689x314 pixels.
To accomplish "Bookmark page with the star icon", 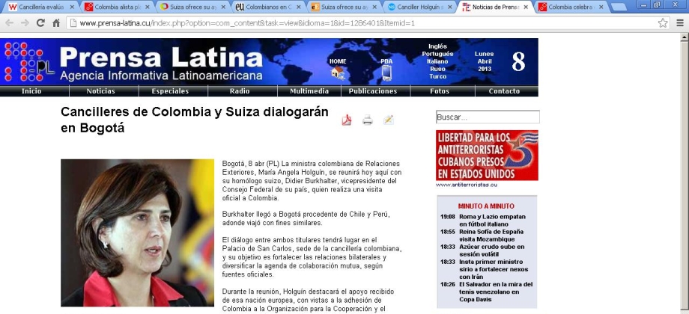I will click(663, 23).
